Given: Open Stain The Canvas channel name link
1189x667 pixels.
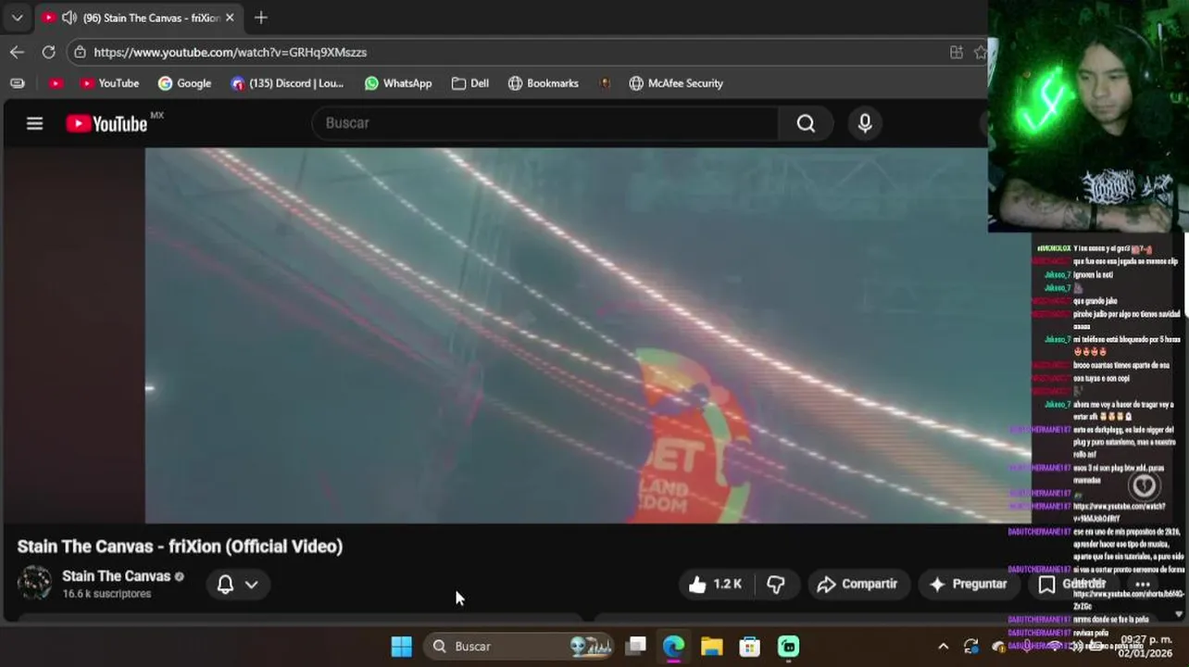Looking at the screenshot, I should [x=117, y=576].
